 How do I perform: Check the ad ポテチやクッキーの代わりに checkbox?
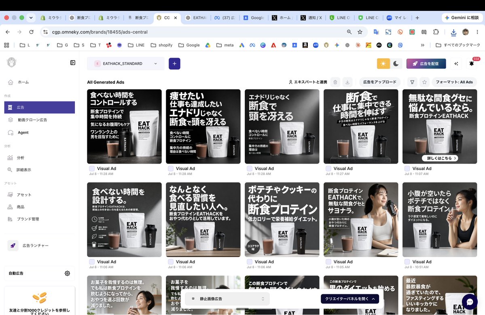[250, 262]
